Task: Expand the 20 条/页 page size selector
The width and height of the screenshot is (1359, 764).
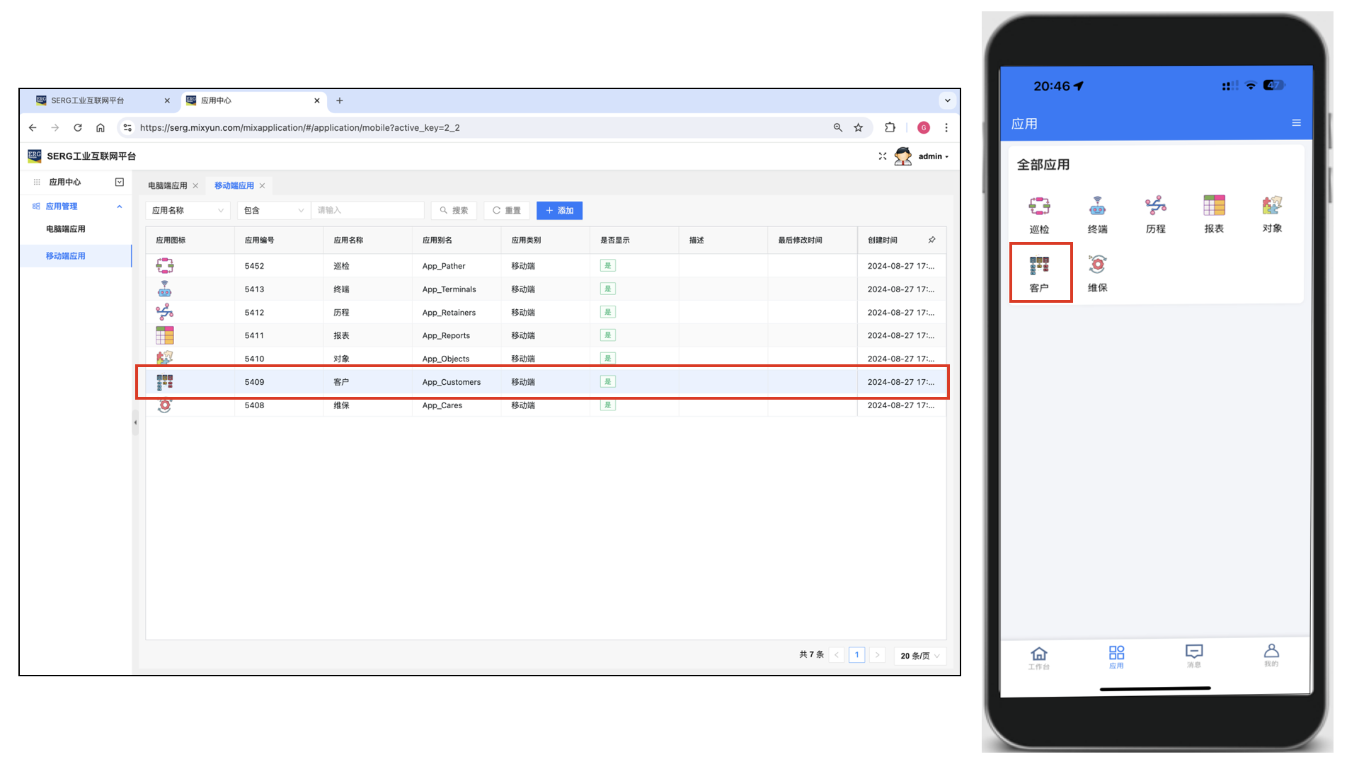Action: coord(919,656)
